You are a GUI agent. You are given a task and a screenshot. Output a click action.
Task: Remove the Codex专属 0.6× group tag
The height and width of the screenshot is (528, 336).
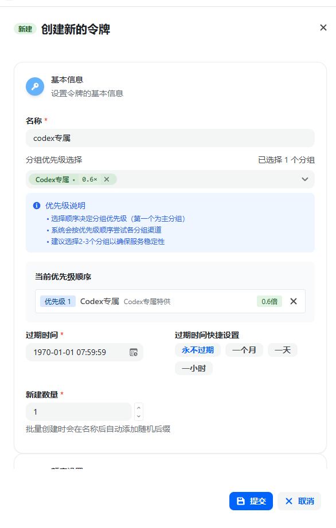pos(107,179)
